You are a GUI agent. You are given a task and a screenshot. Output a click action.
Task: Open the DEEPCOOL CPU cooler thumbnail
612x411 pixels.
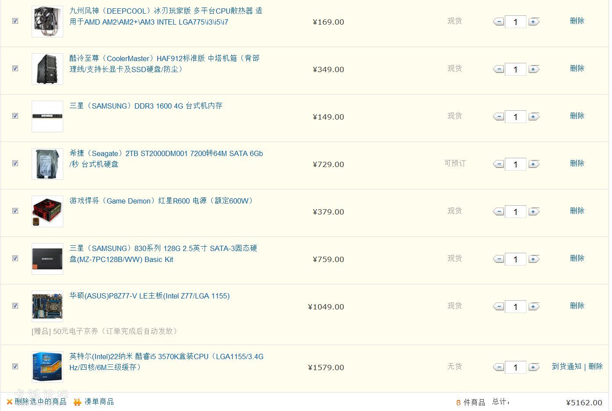pyautogui.click(x=47, y=21)
